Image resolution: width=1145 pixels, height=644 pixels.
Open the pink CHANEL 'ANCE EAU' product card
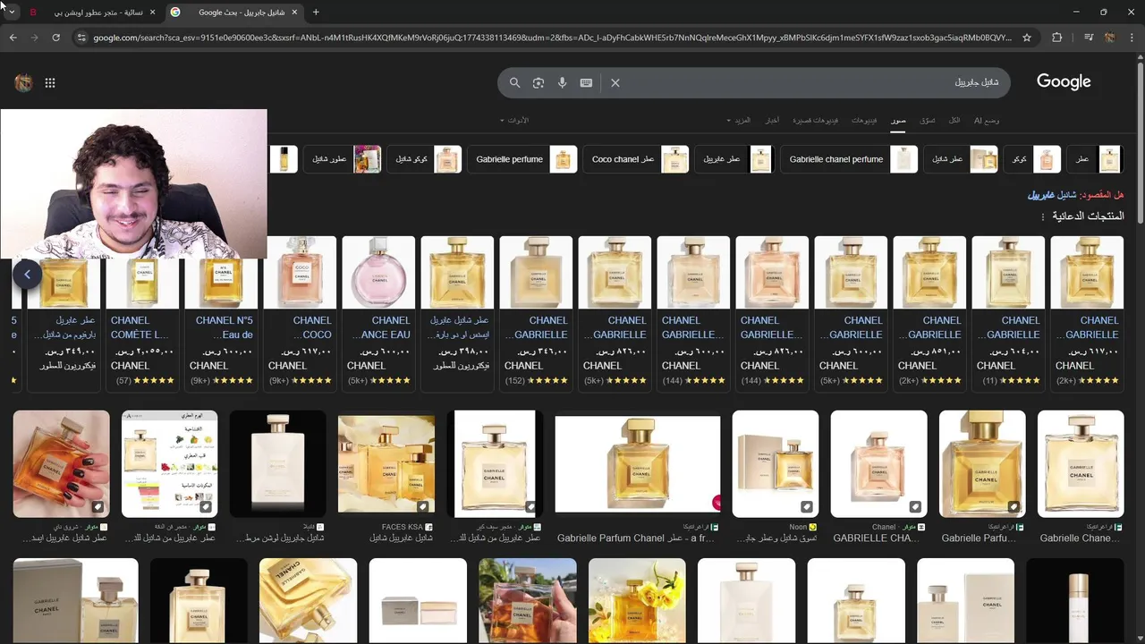(x=378, y=313)
